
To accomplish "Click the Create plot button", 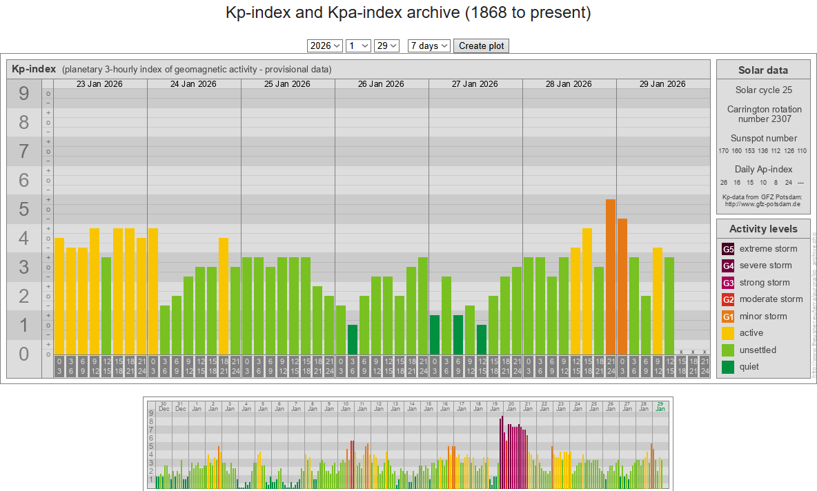I will (x=481, y=46).
